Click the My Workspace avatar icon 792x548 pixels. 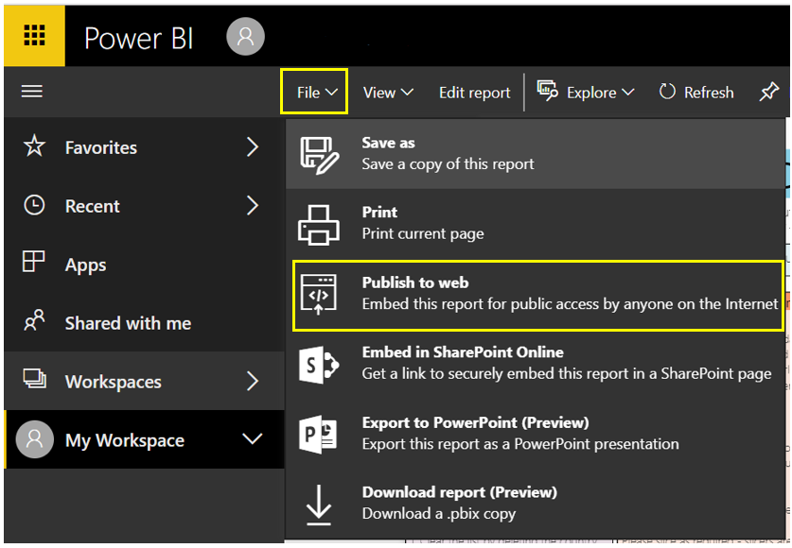(x=34, y=439)
